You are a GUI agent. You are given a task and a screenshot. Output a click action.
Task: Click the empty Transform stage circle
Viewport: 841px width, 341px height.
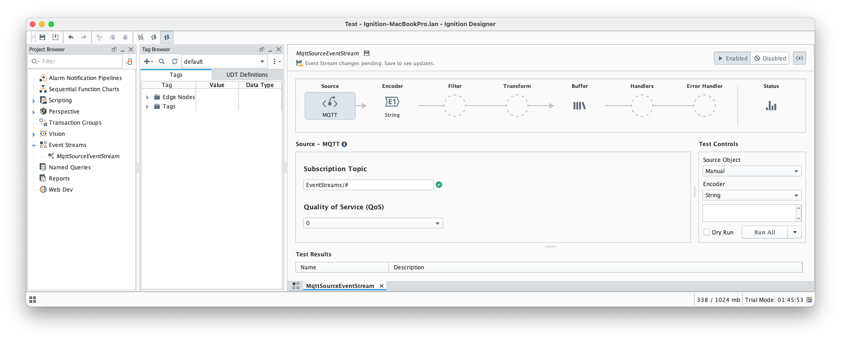517,106
